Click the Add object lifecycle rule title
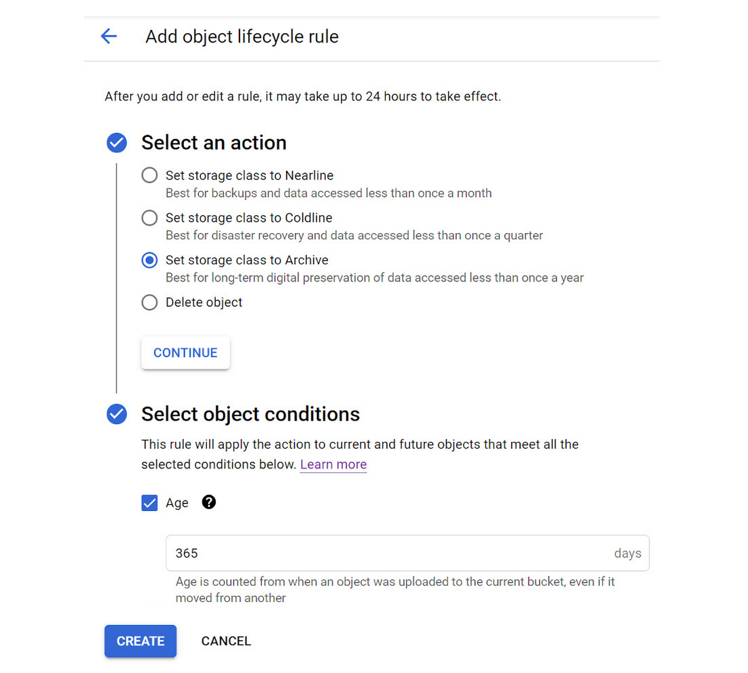The image size is (748, 673). (242, 36)
